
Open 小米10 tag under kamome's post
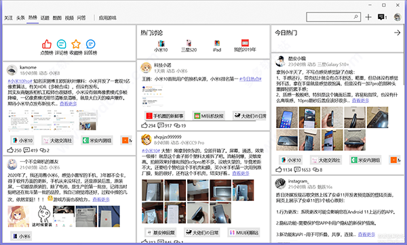coord(22,140)
